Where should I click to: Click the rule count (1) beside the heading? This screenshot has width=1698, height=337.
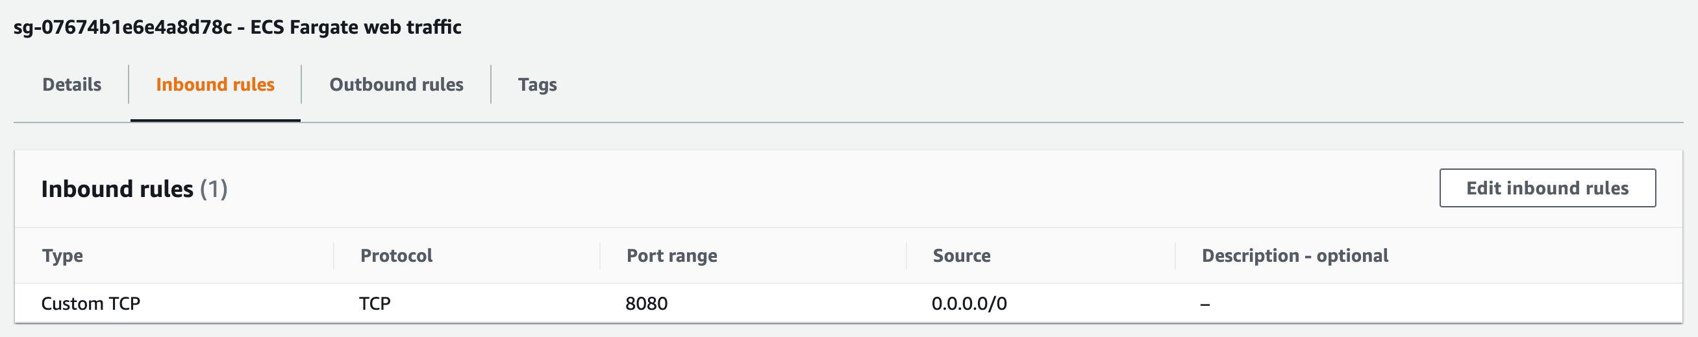214,189
